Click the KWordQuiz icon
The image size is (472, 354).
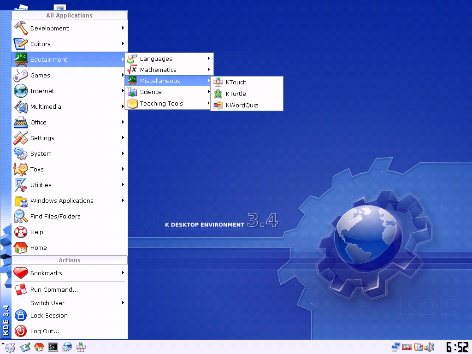pos(218,106)
